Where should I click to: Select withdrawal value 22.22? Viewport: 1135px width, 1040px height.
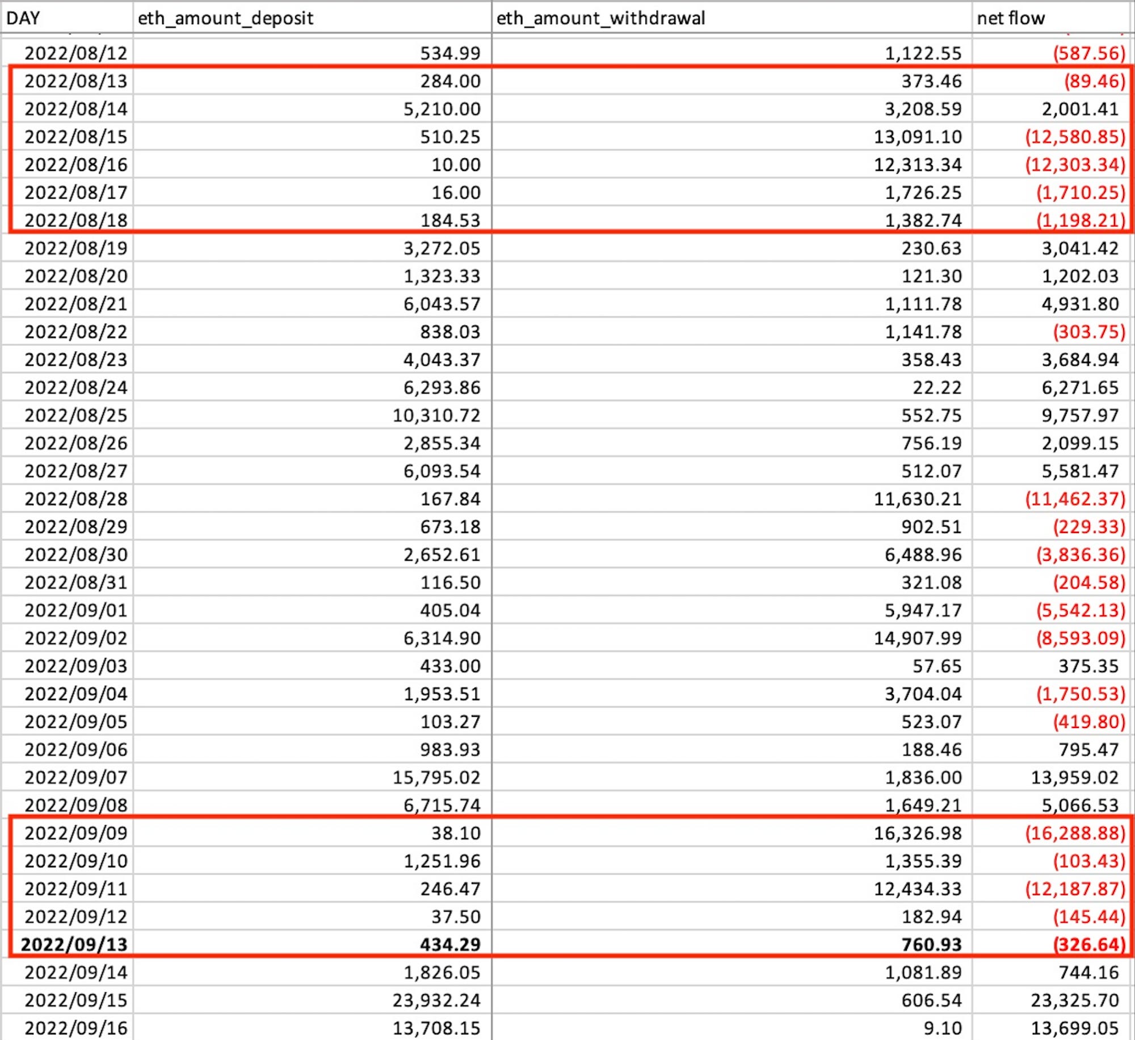click(x=937, y=387)
